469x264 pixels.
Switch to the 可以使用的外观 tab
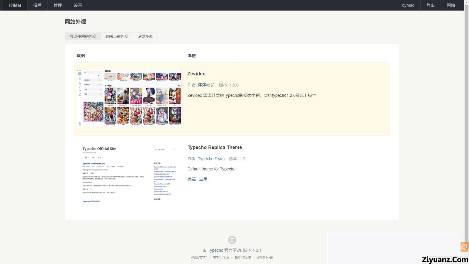click(x=83, y=36)
